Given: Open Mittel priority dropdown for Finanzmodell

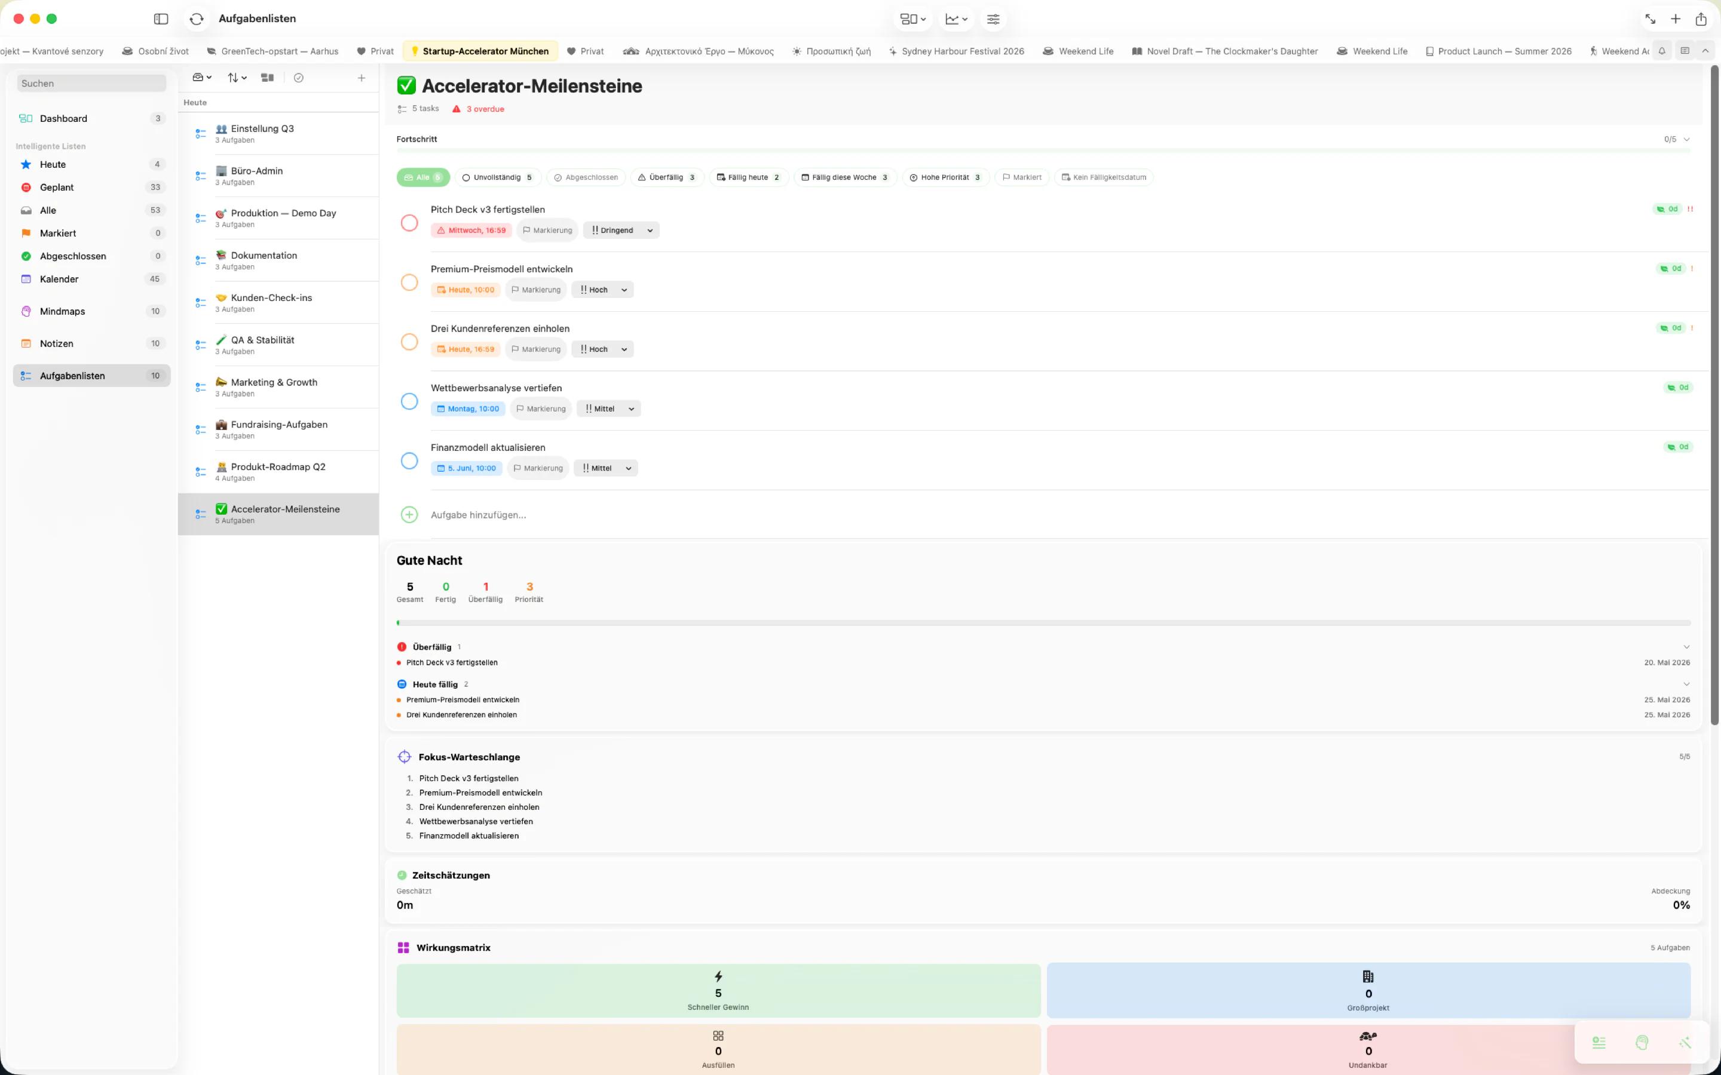Looking at the screenshot, I should coord(606,469).
